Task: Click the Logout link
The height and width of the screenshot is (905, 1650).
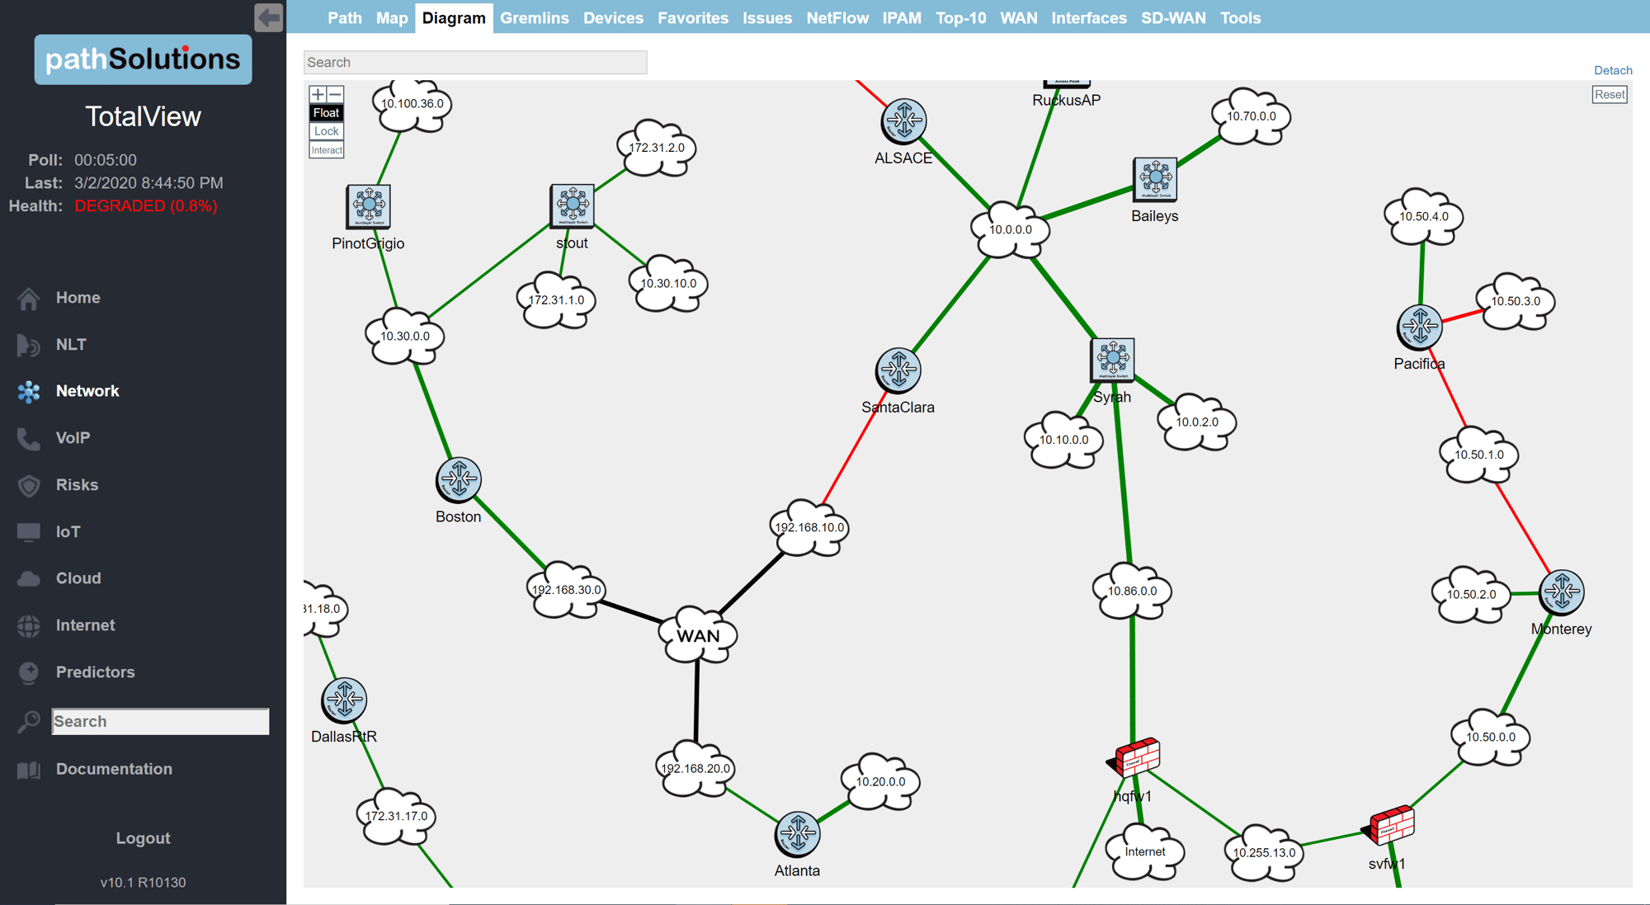Action: 143,838
